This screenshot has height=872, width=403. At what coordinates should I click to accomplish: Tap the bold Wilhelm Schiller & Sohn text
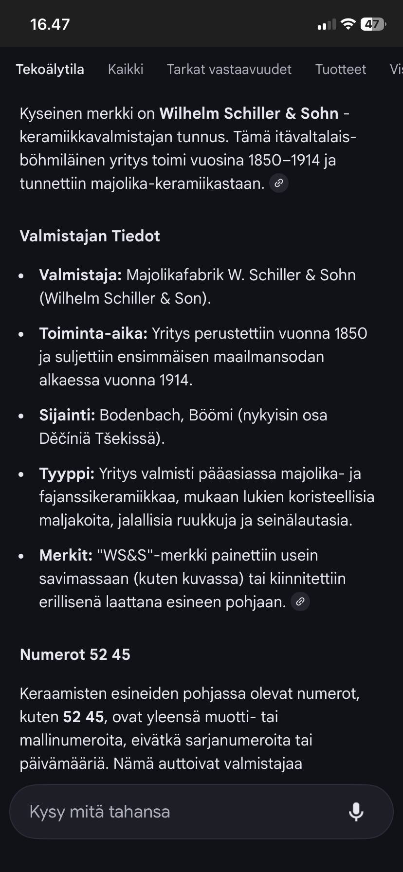[249, 113]
